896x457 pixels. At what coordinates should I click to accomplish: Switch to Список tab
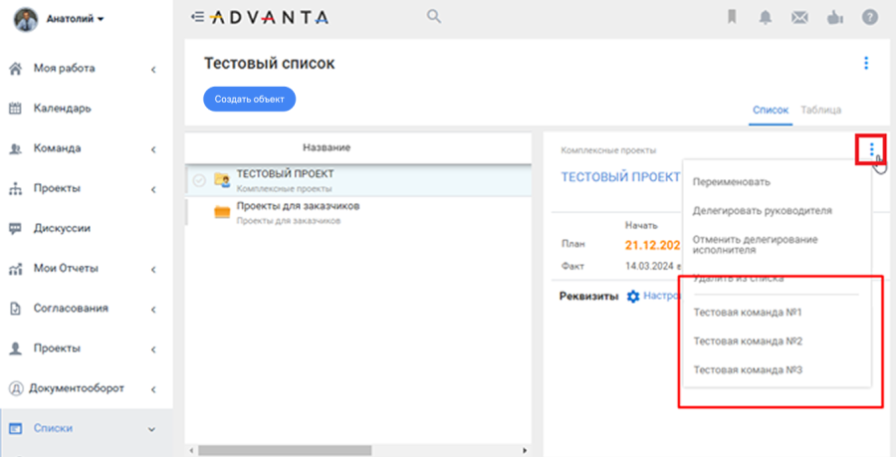(771, 111)
